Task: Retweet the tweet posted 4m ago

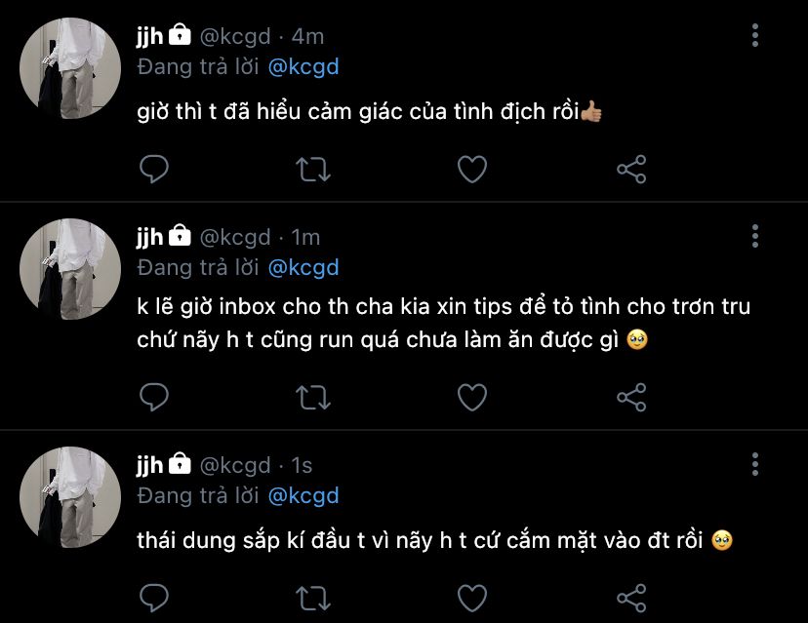Action: click(313, 170)
